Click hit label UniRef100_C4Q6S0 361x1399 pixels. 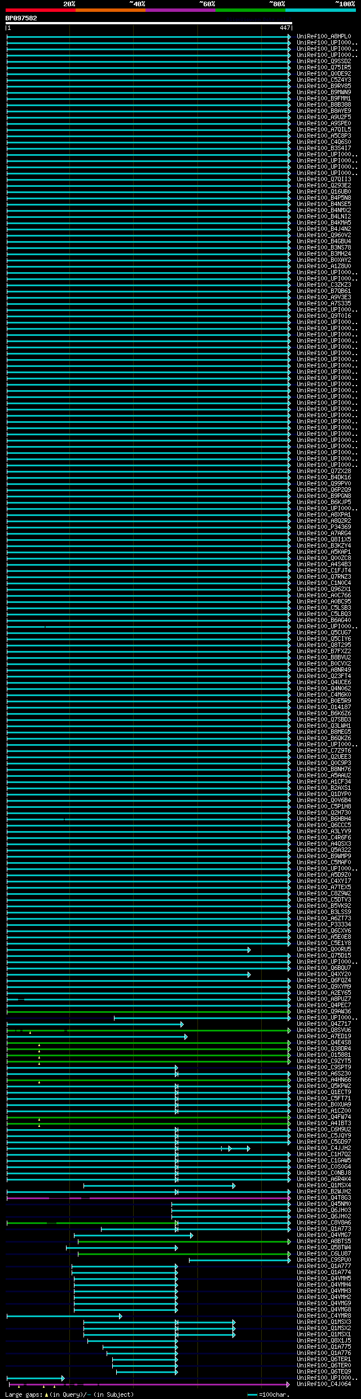tap(324, 142)
